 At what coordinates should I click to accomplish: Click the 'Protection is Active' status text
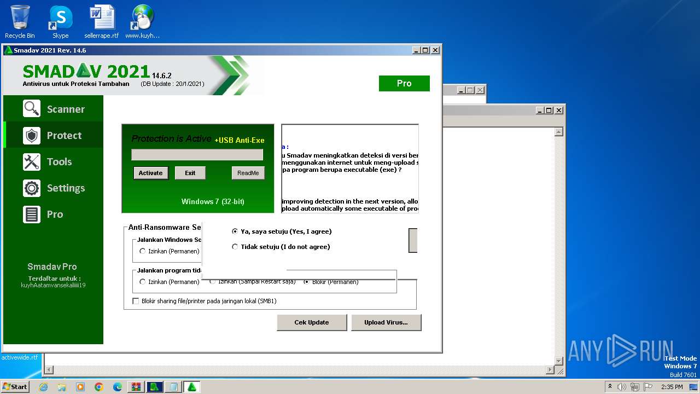(171, 139)
